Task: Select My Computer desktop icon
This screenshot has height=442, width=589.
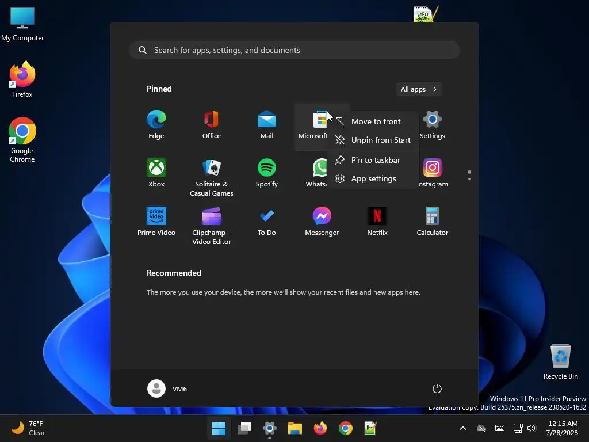Action: coord(22,24)
